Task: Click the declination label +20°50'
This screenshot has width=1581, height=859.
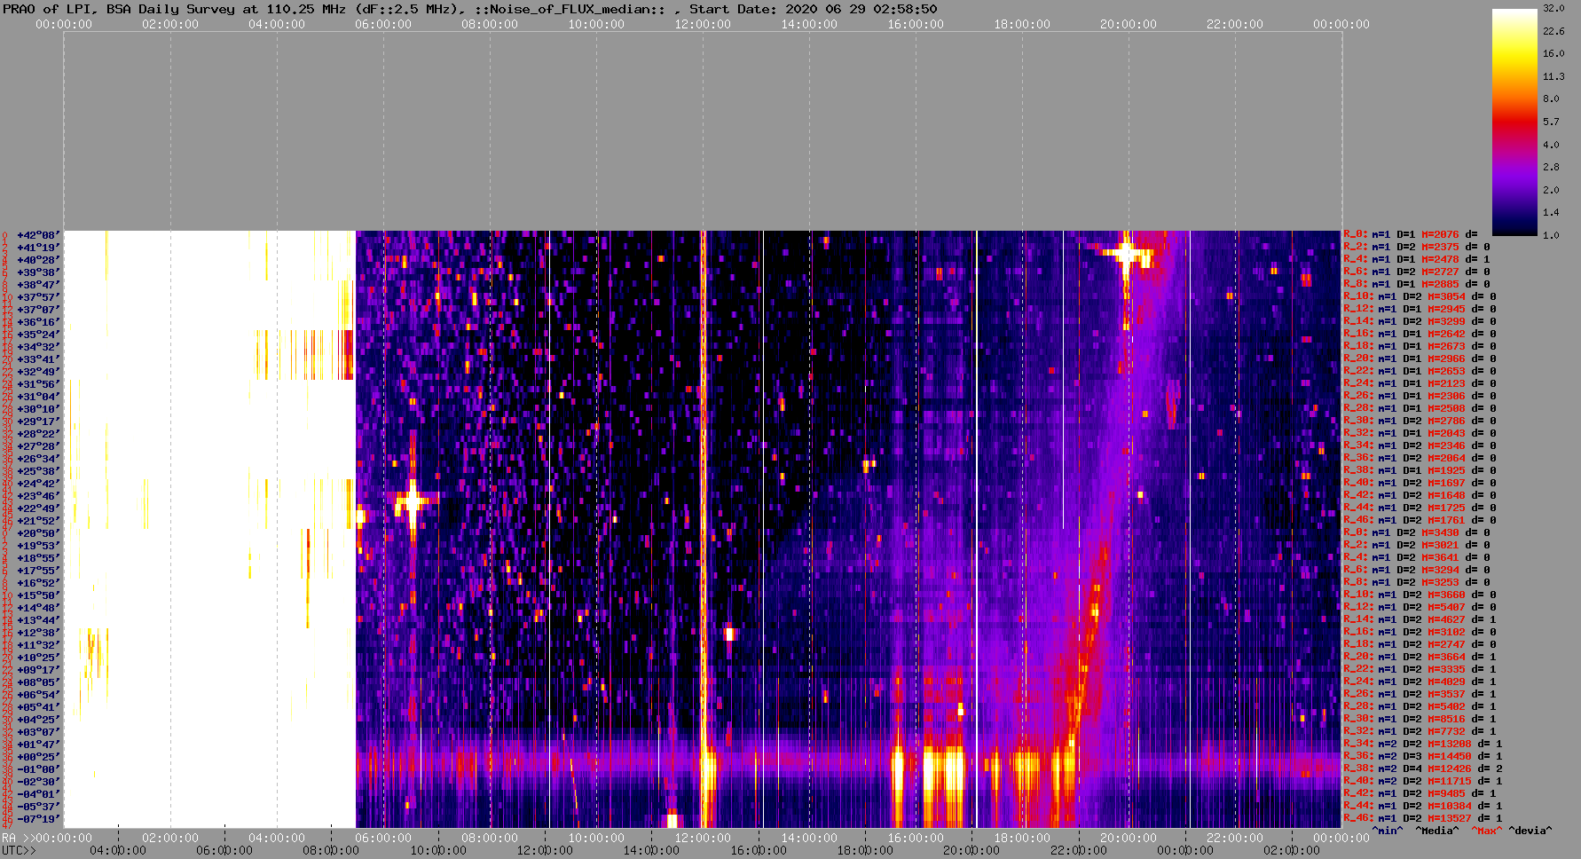Action: tap(38, 533)
